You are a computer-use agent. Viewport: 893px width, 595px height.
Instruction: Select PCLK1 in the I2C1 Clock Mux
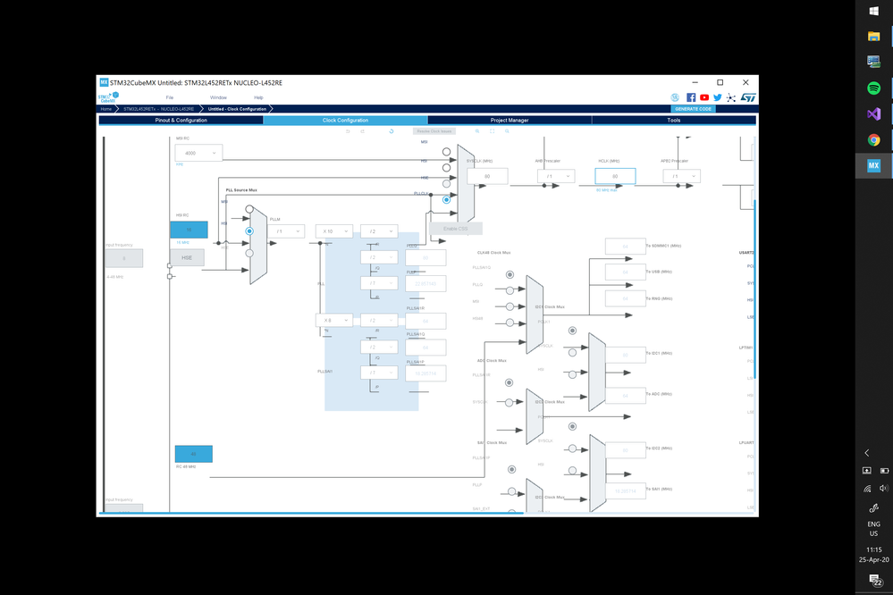pyautogui.click(x=572, y=331)
